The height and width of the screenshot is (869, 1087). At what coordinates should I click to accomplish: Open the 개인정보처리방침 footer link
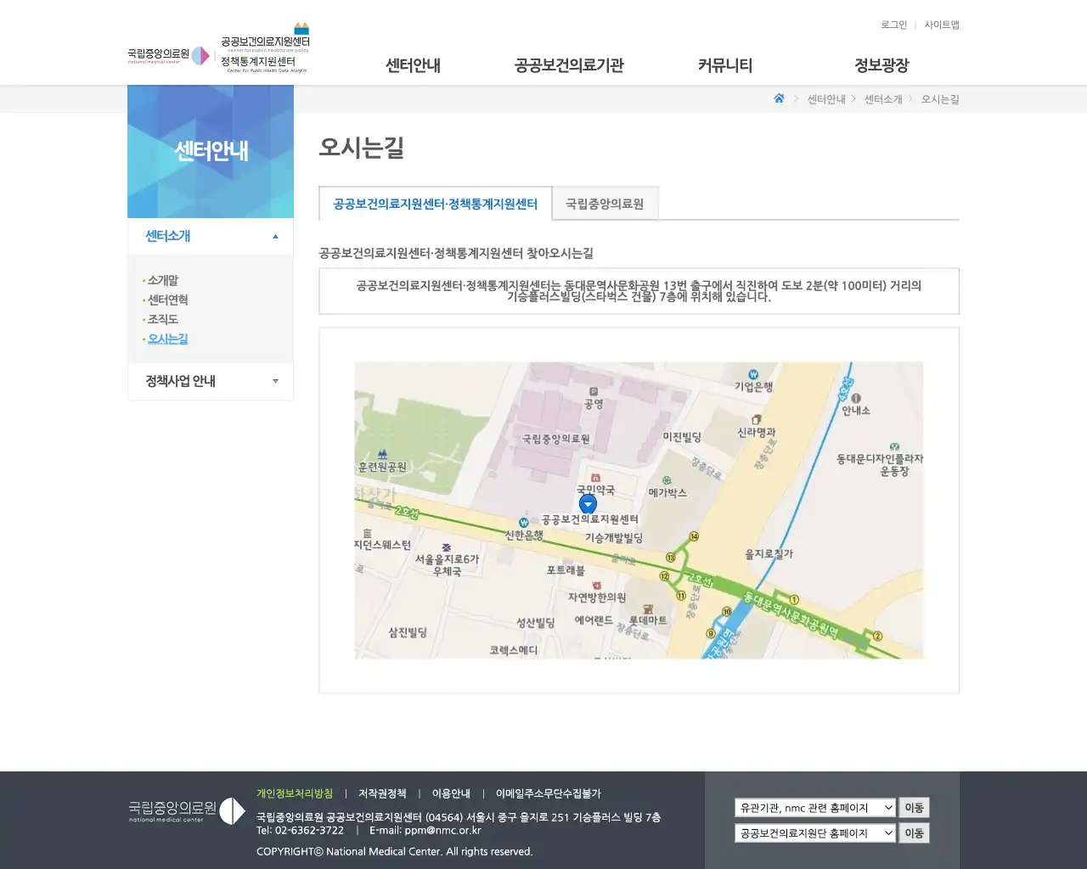coord(294,793)
